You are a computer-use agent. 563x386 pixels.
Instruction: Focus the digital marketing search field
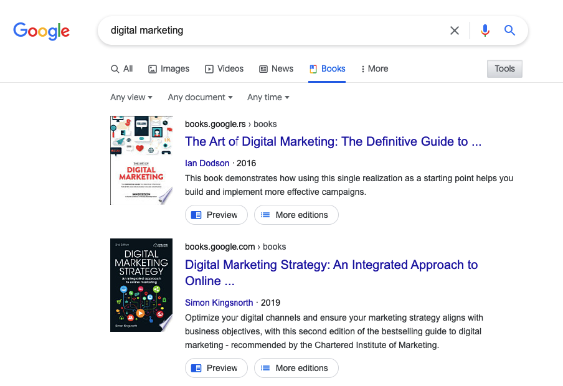[274, 31]
